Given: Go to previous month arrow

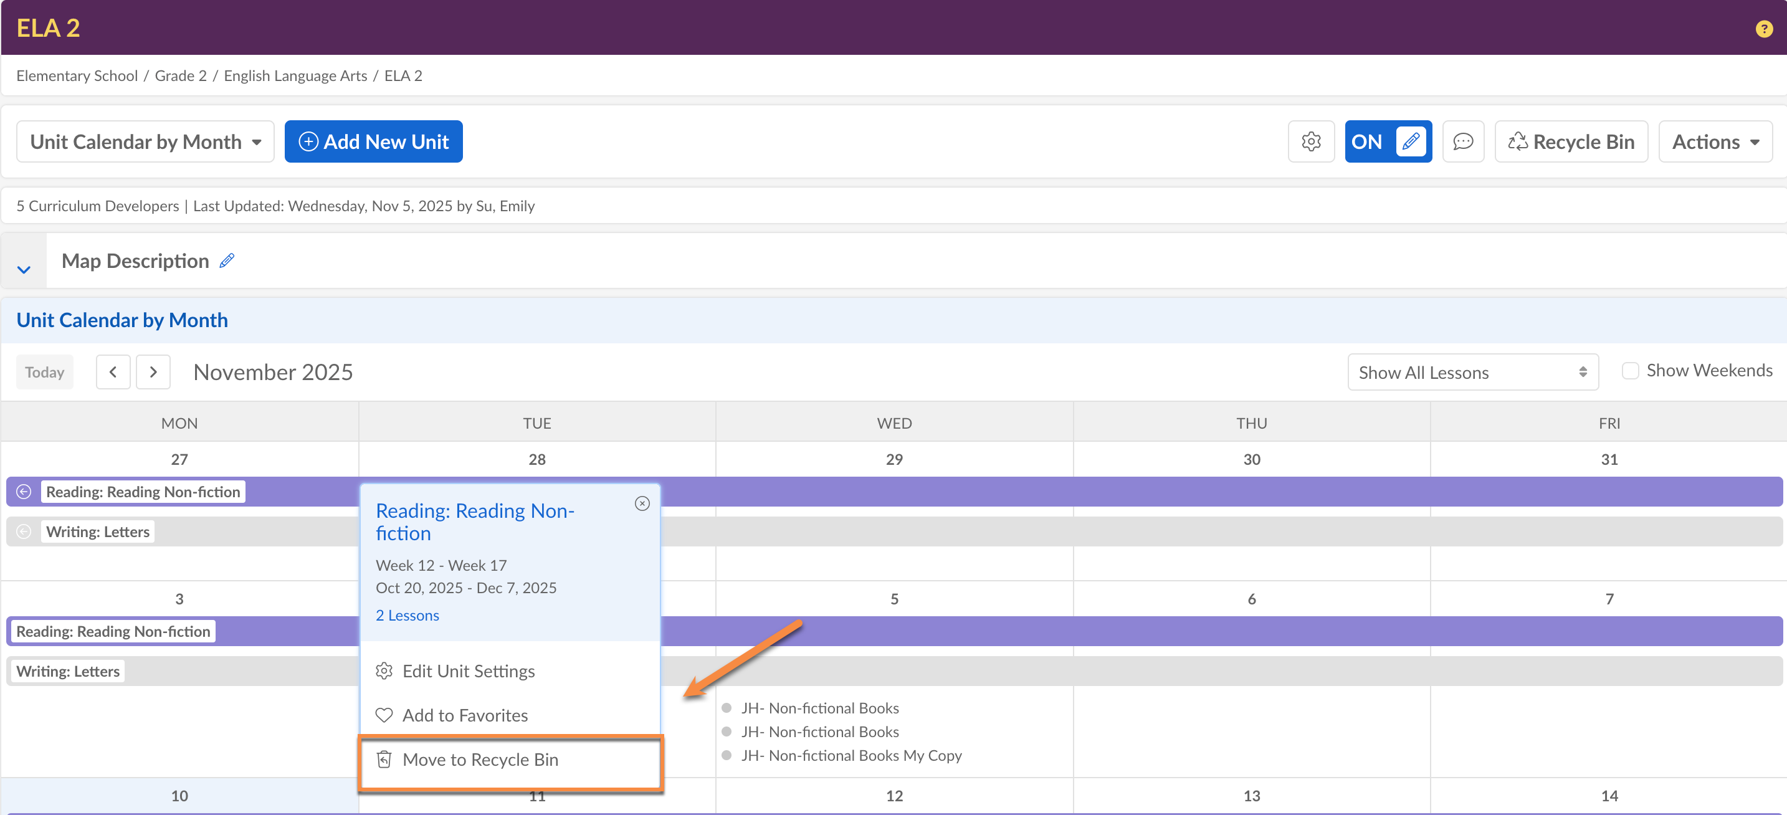Looking at the screenshot, I should 113,373.
